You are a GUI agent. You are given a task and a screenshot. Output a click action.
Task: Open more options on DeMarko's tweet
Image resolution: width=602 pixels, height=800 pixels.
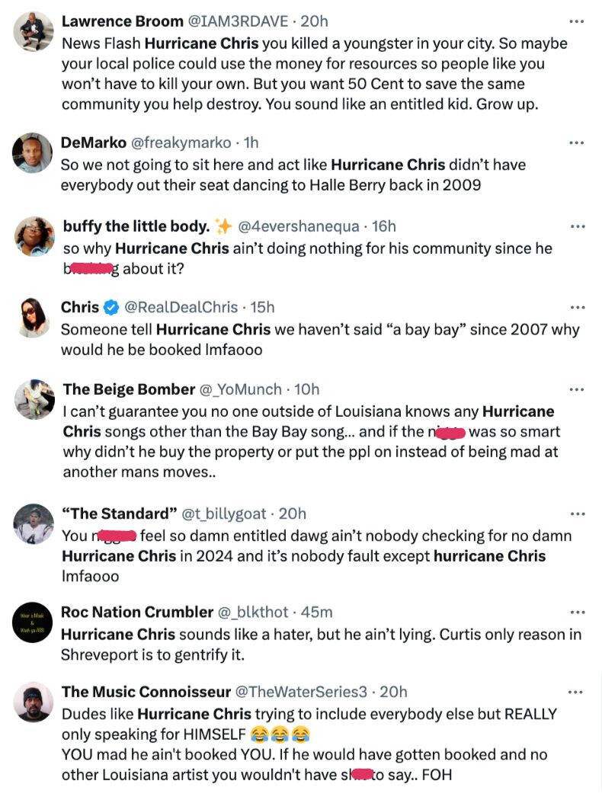coord(577,143)
